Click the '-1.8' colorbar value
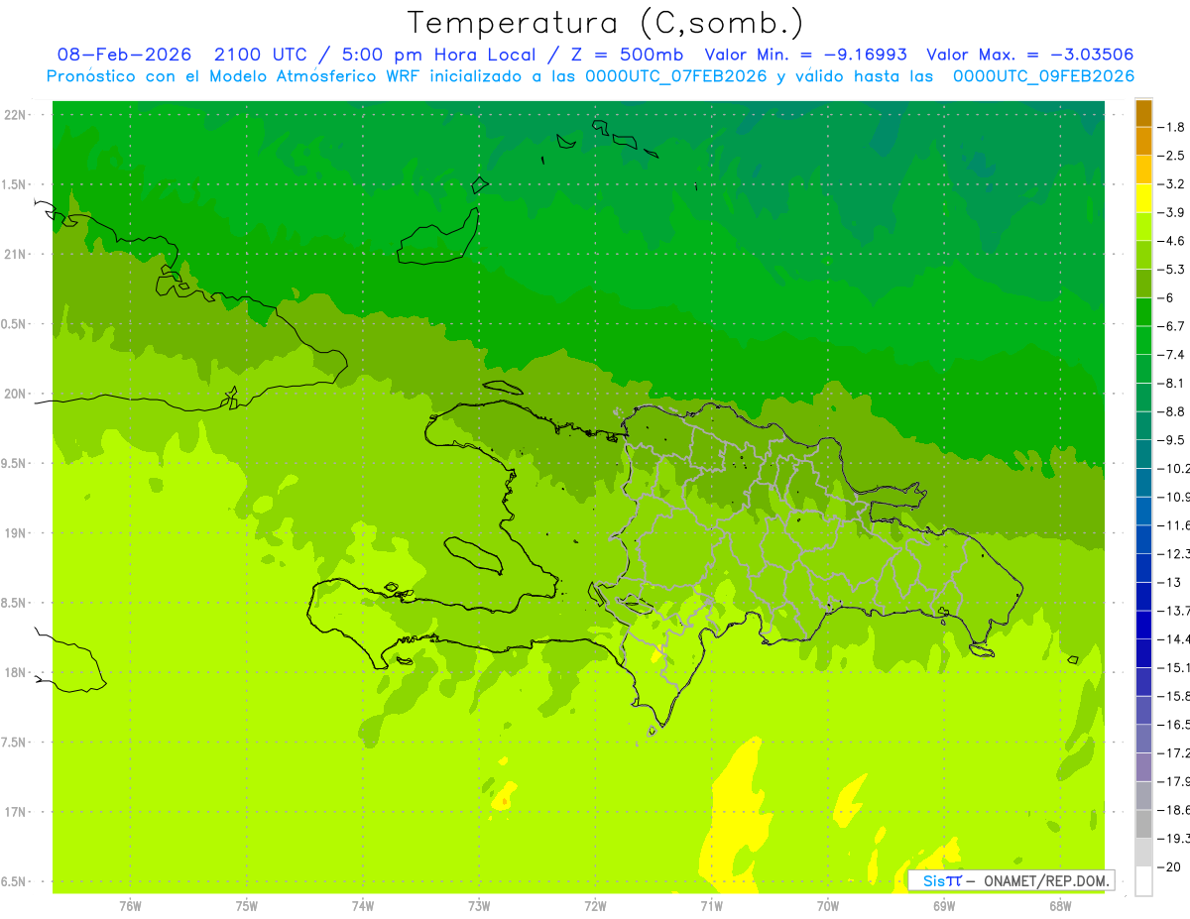This screenshot has width=1190, height=919. point(1173,127)
